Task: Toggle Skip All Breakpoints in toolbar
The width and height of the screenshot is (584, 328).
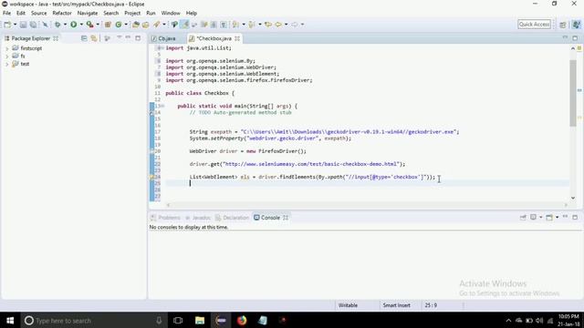Action: click(x=45, y=25)
